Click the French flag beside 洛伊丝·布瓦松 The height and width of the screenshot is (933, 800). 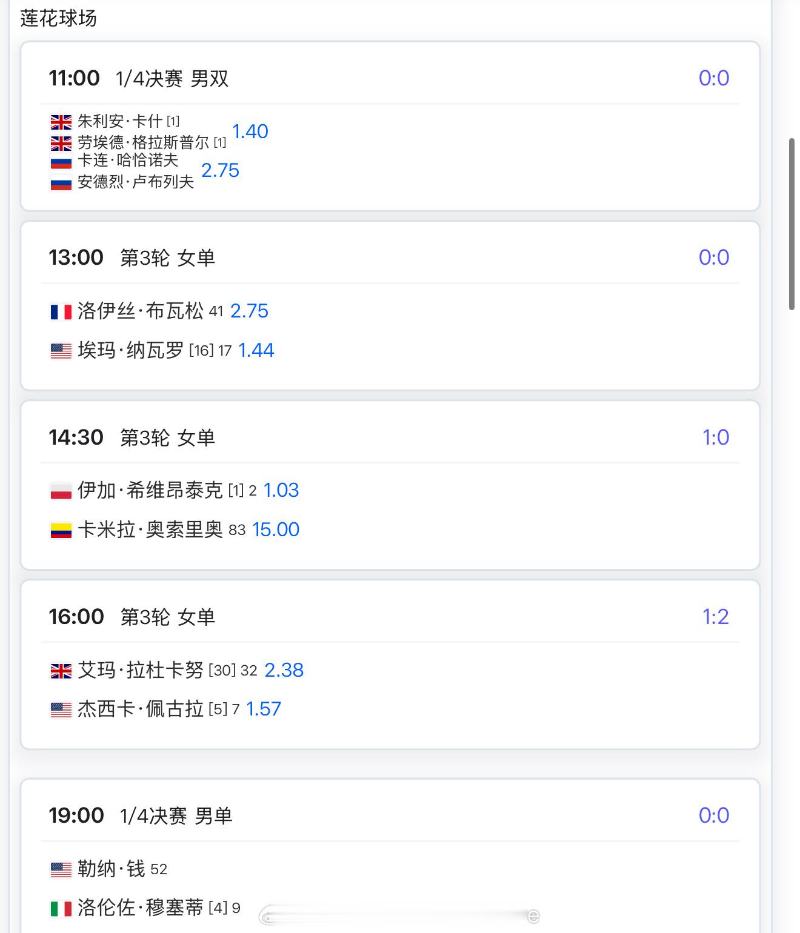pyautogui.click(x=61, y=312)
